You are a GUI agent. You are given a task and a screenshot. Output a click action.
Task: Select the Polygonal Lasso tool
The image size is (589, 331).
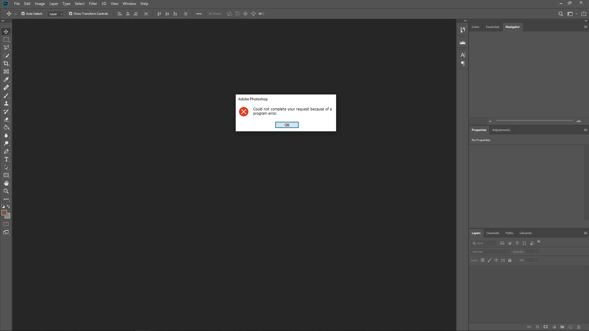6,48
